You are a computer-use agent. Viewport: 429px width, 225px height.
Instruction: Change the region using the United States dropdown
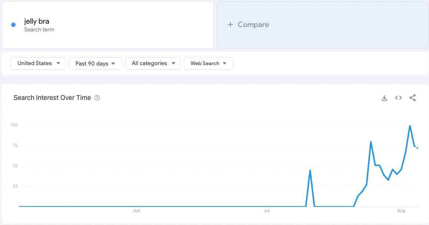pyautogui.click(x=38, y=63)
